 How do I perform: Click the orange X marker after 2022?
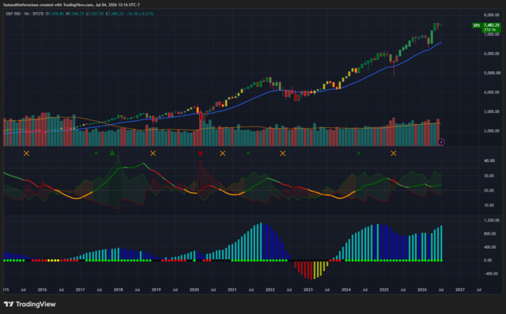point(283,153)
